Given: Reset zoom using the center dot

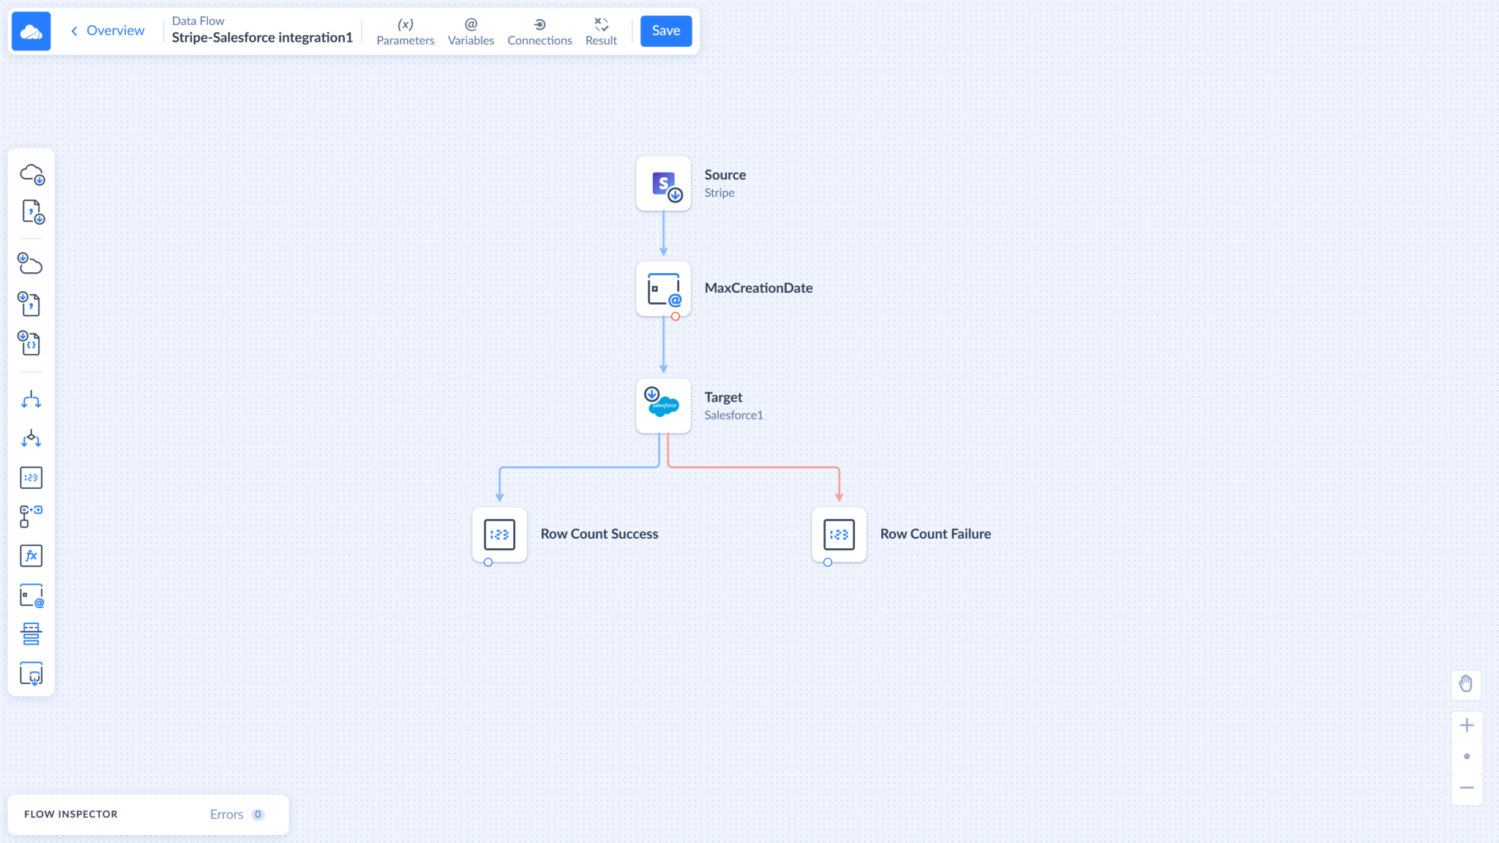Looking at the screenshot, I should (1466, 757).
